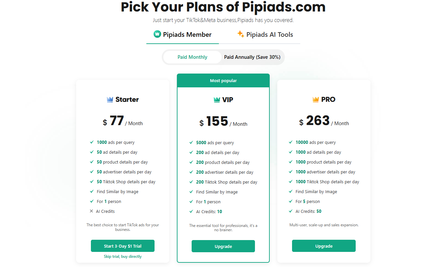Open the Pipiads Member tab
441x267 pixels.
coord(182,34)
